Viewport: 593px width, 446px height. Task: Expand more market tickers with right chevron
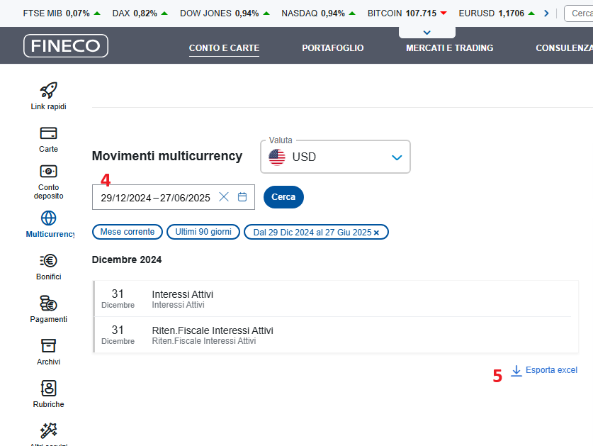pyautogui.click(x=546, y=13)
